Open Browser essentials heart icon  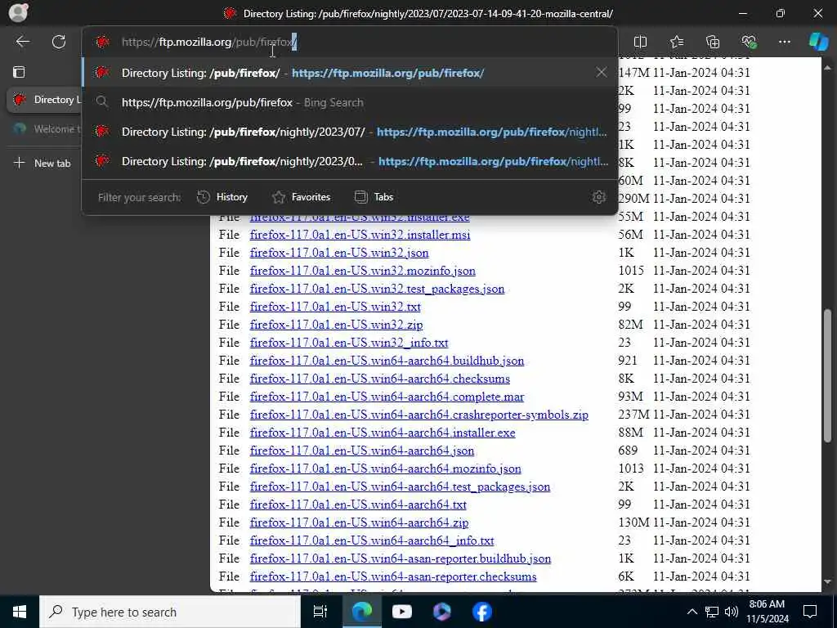[749, 42]
